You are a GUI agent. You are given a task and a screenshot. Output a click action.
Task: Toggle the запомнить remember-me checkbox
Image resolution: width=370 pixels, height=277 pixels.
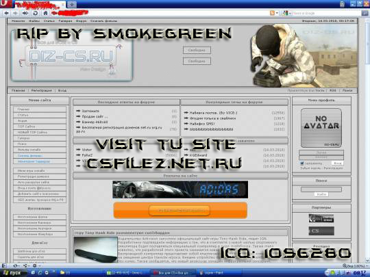click(301, 163)
